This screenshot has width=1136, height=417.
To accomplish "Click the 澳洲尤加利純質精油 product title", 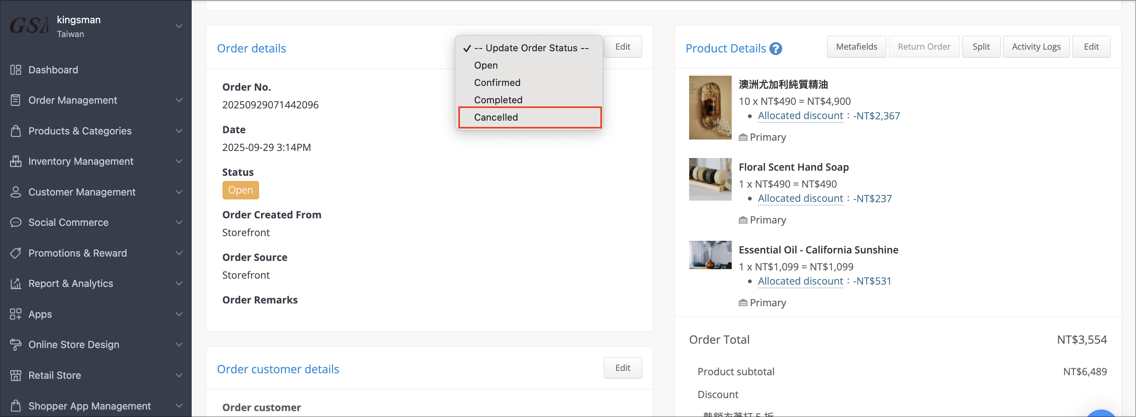I will [x=783, y=84].
